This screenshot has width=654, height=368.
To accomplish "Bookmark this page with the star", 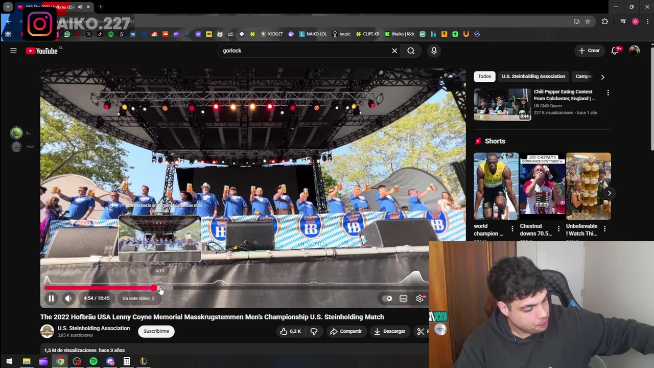I will (x=588, y=21).
